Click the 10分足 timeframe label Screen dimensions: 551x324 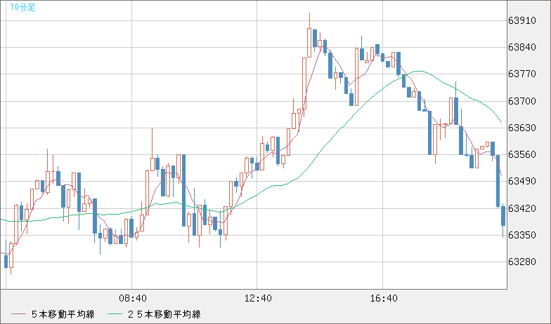[x=22, y=7]
